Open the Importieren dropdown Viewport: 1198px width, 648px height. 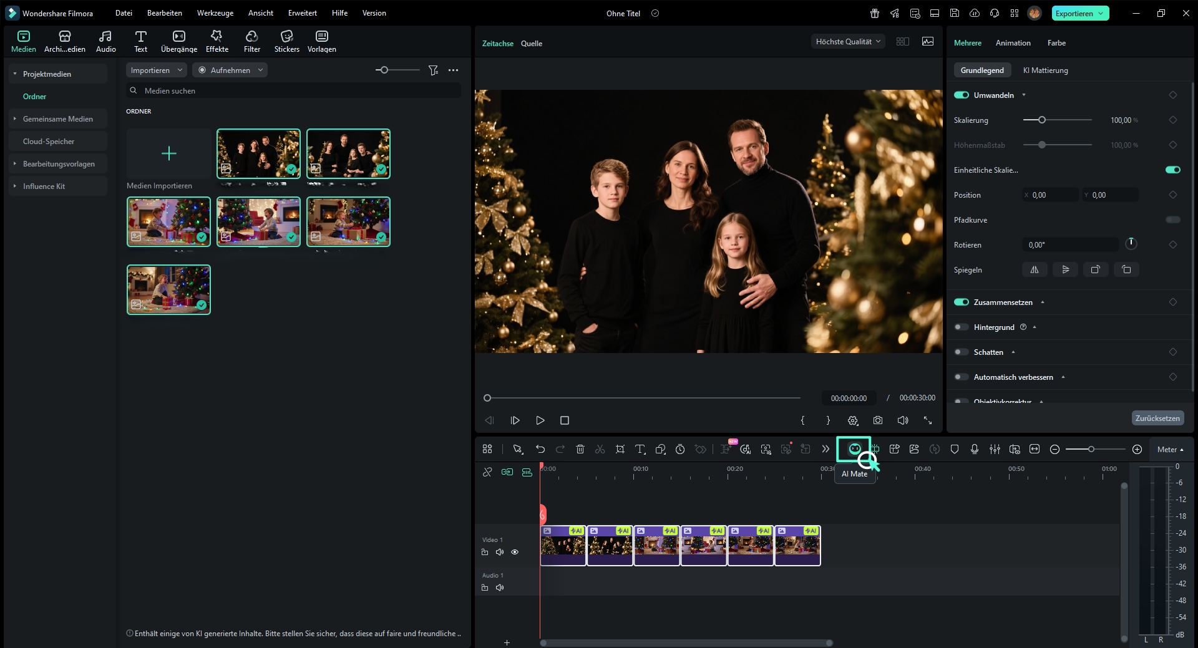click(156, 70)
